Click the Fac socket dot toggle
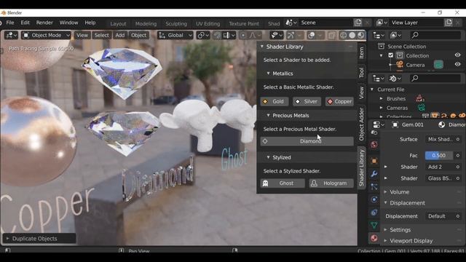 [x=458, y=155]
